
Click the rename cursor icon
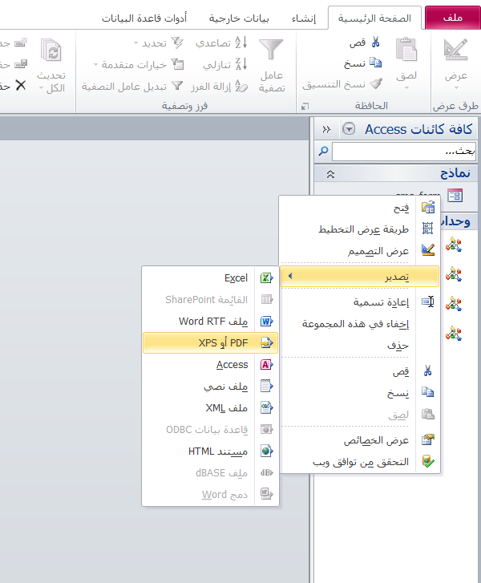pyautogui.click(x=428, y=302)
